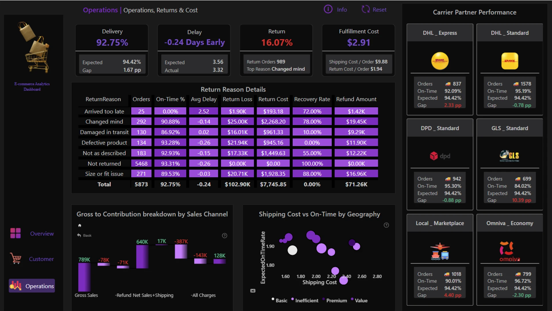Click the Overview grid icon in sidebar
552x311 pixels.
(x=16, y=233)
